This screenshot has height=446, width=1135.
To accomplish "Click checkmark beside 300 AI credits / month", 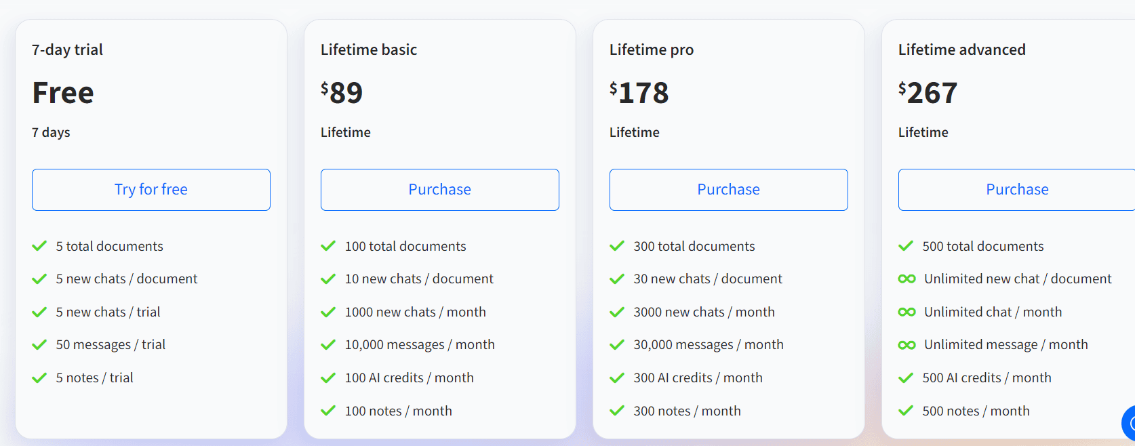I will click(617, 378).
